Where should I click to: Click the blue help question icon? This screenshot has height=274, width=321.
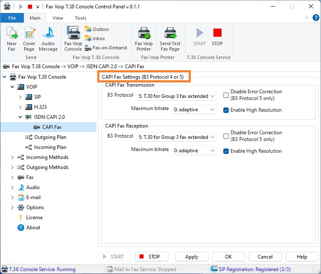pos(316,18)
